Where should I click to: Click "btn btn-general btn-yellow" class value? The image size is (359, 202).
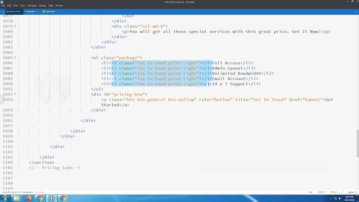pyautogui.click(x=160, y=100)
